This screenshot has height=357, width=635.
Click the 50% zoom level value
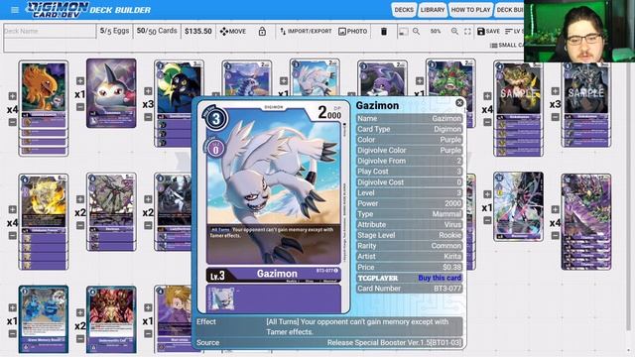click(436, 31)
